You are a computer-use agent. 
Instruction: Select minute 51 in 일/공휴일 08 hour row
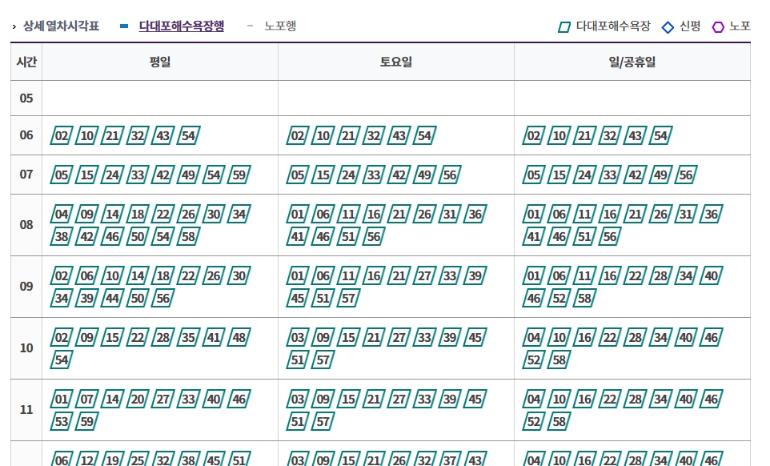point(584,237)
